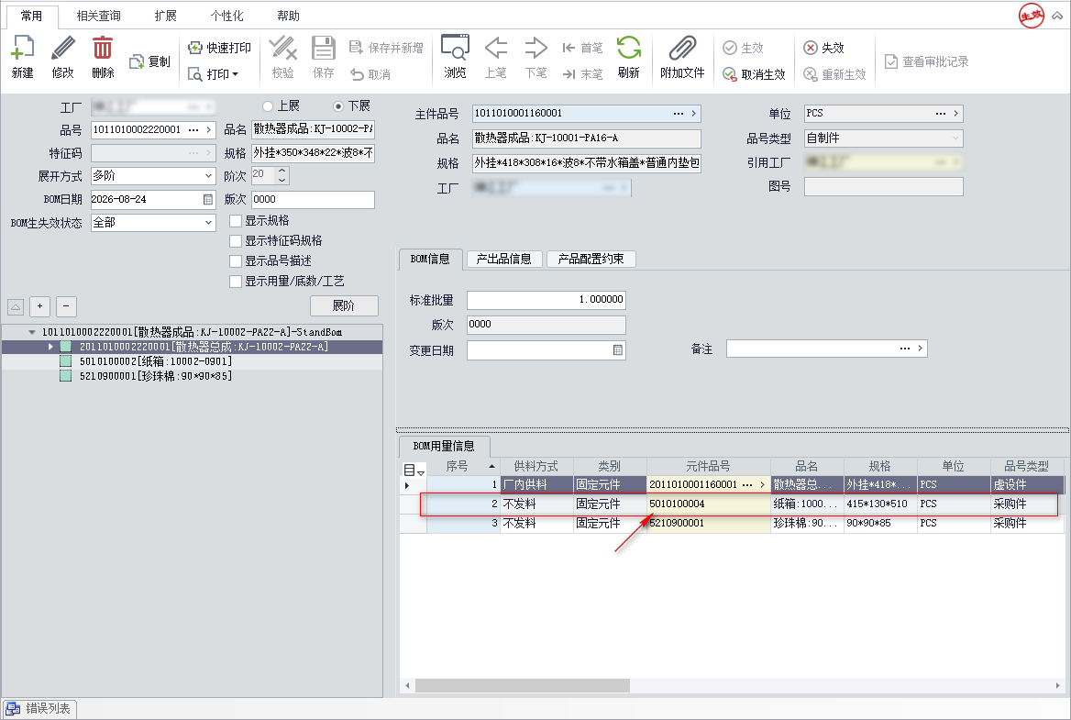Click the 版次 input field showing 0000
This screenshot has height=720, width=1071.
click(313, 199)
